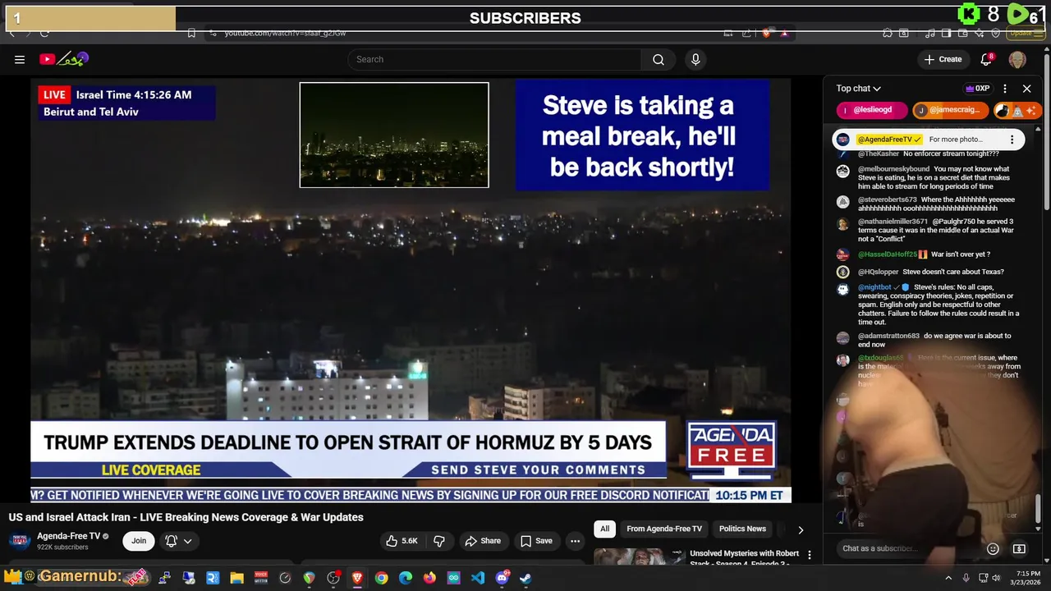The image size is (1051, 591).
Task: Click the Create button
Action: coord(943,59)
